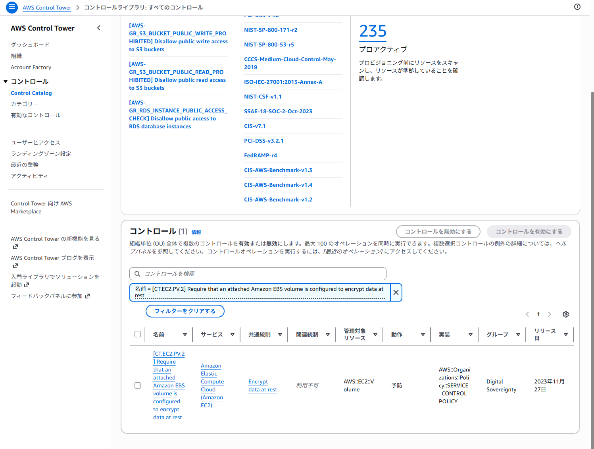Collapse the コントロール sidebar section
The height and width of the screenshot is (449, 594).
coord(6,81)
